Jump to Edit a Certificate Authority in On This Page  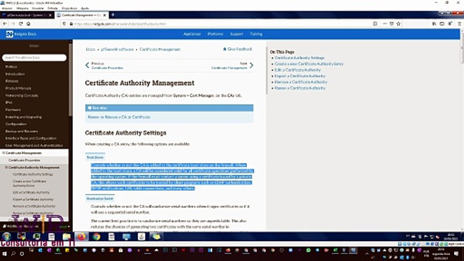[298, 70]
